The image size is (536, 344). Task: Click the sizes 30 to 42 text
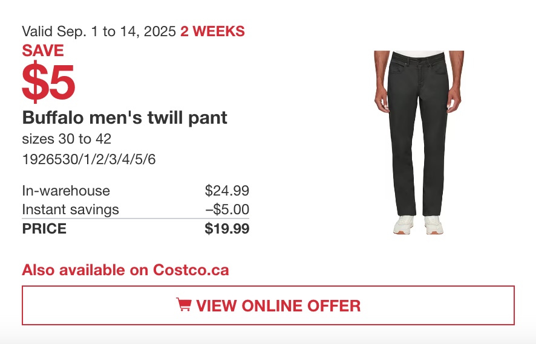67,139
